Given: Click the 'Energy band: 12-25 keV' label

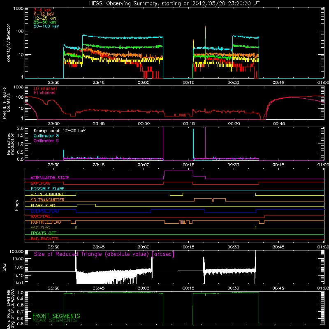Looking at the screenshot, I should (60, 131).
